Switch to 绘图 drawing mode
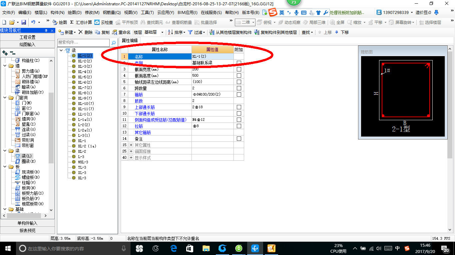Viewport: 455px width, 255px height. pos(60,22)
